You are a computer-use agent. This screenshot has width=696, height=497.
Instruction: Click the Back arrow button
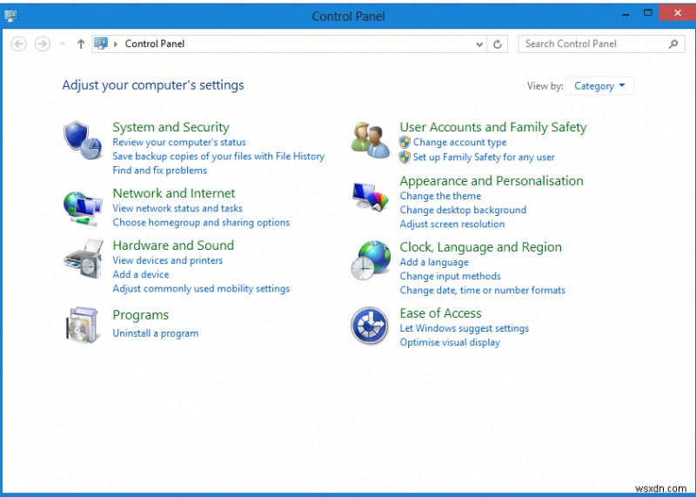[x=18, y=44]
